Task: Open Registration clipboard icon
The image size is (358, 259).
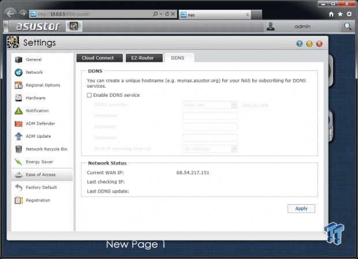Action: pyautogui.click(x=18, y=200)
